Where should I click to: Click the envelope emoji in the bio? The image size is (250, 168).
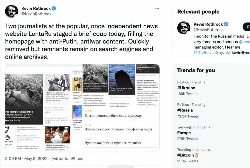click(228, 53)
